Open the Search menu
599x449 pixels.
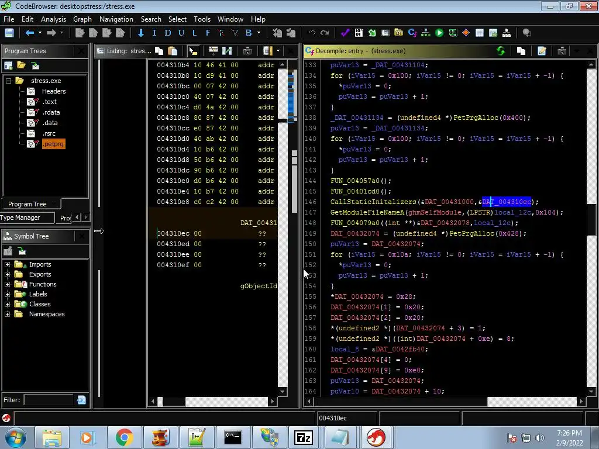[x=151, y=19]
